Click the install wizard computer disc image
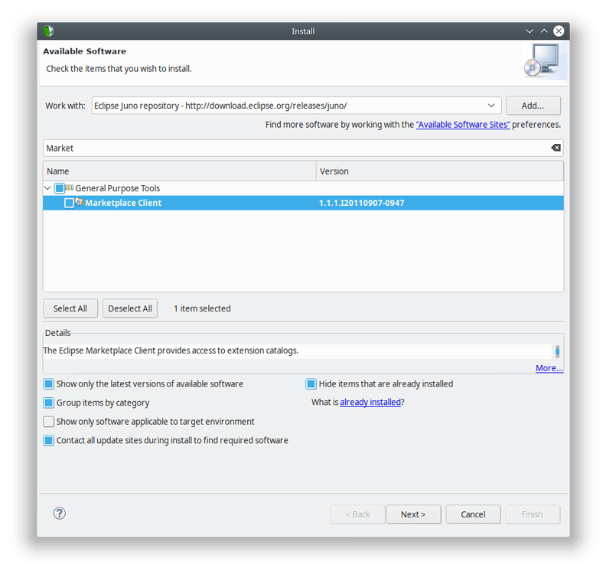Viewport: 606px width, 574px height. [x=544, y=60]
